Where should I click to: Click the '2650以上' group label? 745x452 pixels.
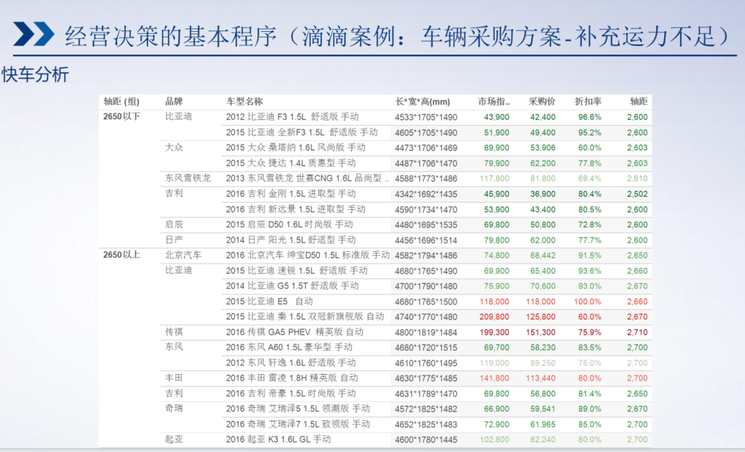click(x=121, y=255)
